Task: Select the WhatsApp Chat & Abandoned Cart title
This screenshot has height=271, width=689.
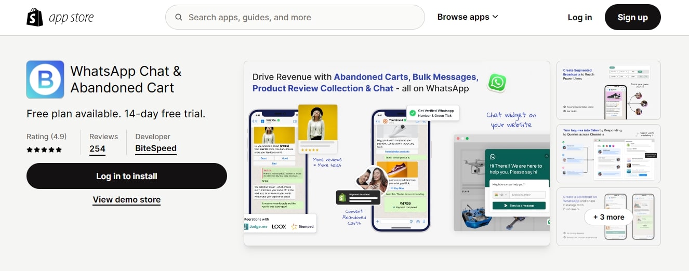Action: tap(126, 79)
